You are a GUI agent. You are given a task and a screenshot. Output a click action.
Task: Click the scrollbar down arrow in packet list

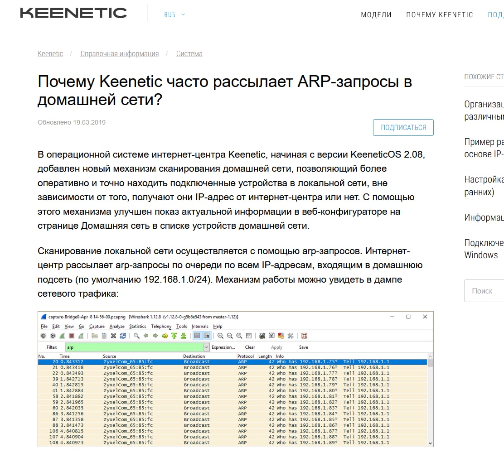430,443
